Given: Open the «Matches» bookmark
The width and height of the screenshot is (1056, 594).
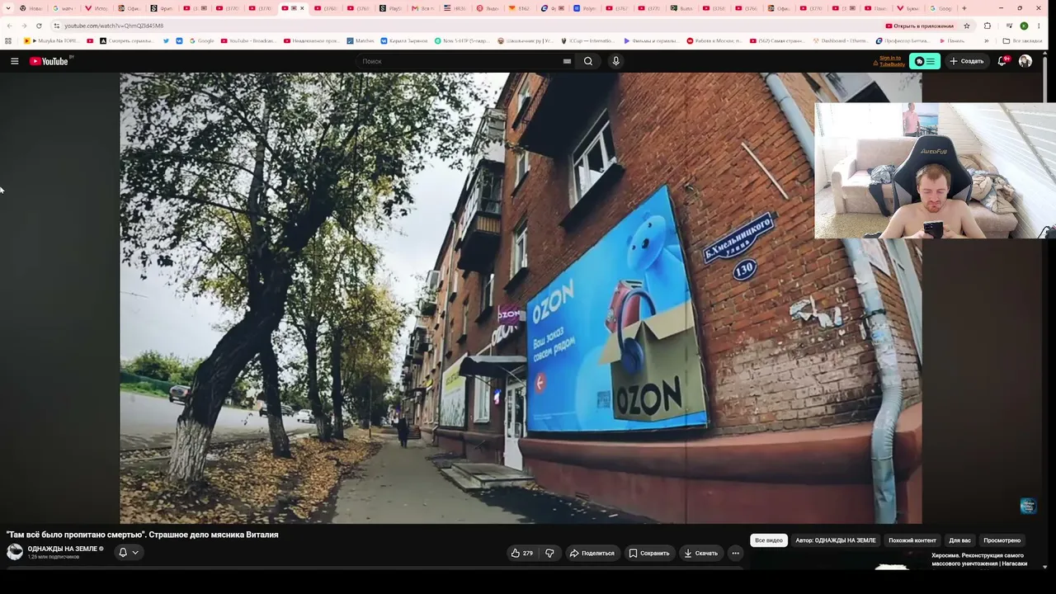Looking at the screenshot, I should point(361,40).
